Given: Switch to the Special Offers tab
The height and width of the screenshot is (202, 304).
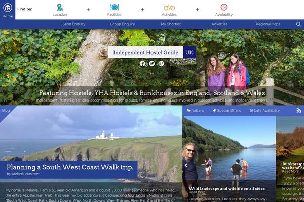Looking at the screenshot, I should [227, 111].
